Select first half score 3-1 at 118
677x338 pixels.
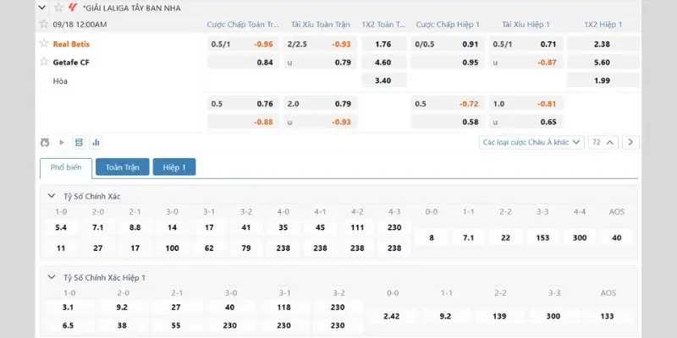pos(283,308)
